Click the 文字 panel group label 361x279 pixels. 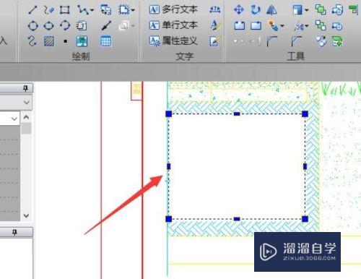185,56
